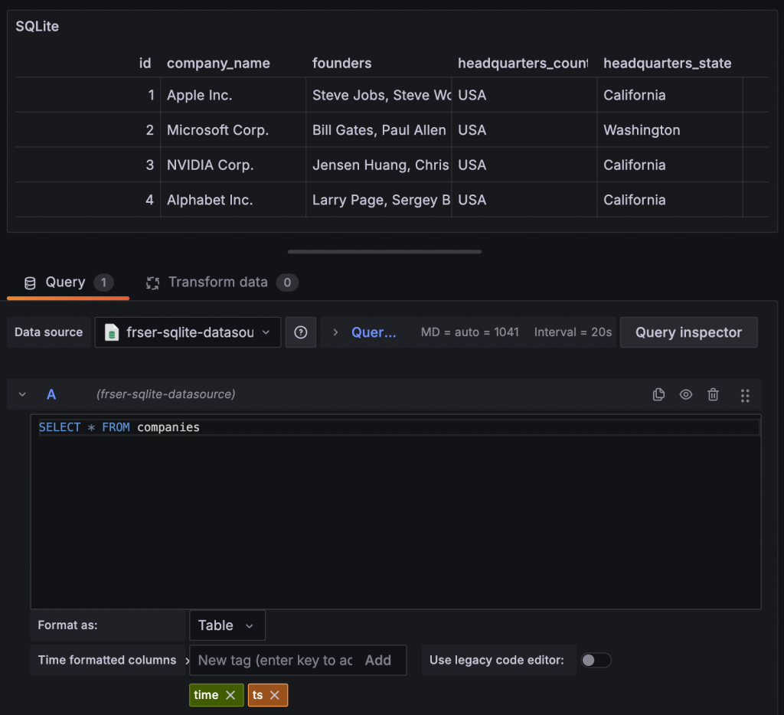Sort by the id column header
This screenshot has height=715, width=784.
pyautogui.click(x=145, y=63)
